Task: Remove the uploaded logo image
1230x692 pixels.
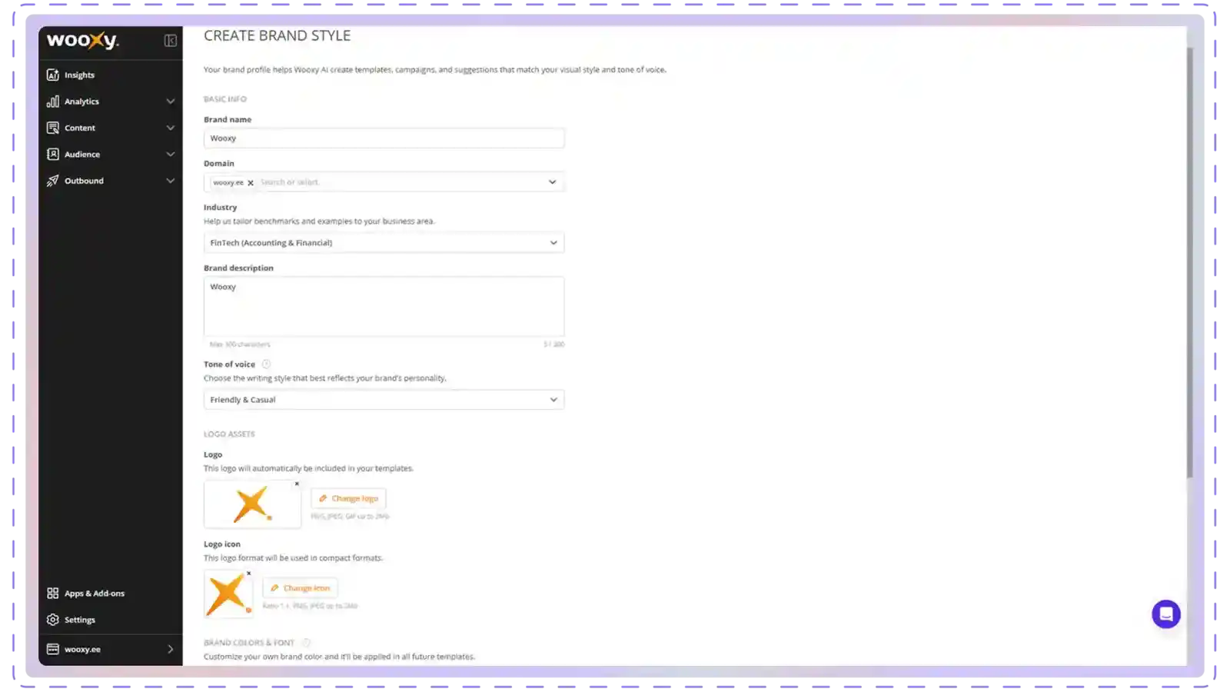Action: pyautogui.click(x=297, y=484)
